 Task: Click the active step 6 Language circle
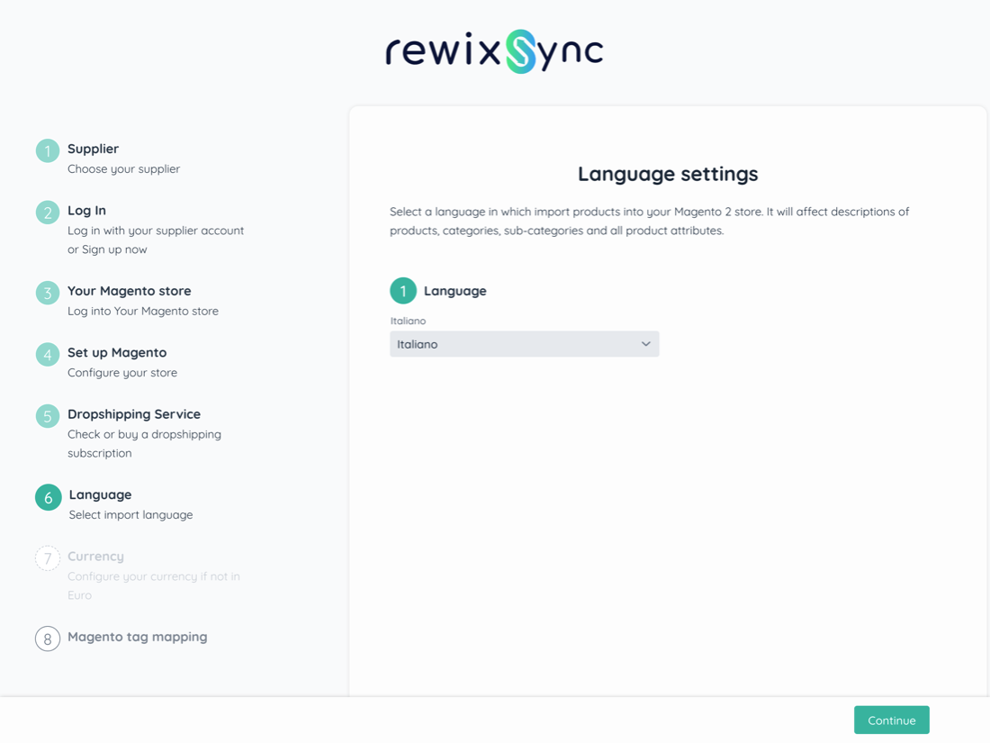[x=49, y=497]
